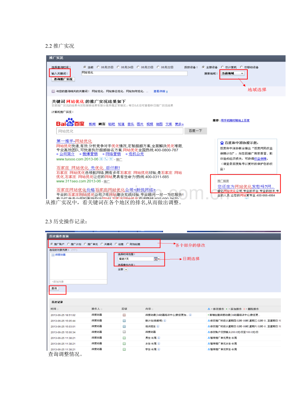Screen dimensions: 308x399
Task: Click the first small icon after www.tuisoo.com 2013-06
Action: pyautogui.click(x=101, y=159)
